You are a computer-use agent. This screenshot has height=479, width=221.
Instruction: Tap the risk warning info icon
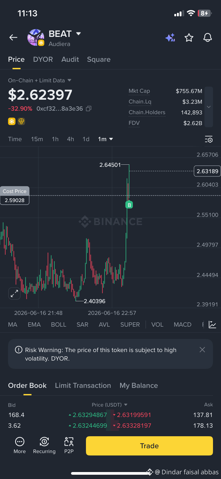19,350
